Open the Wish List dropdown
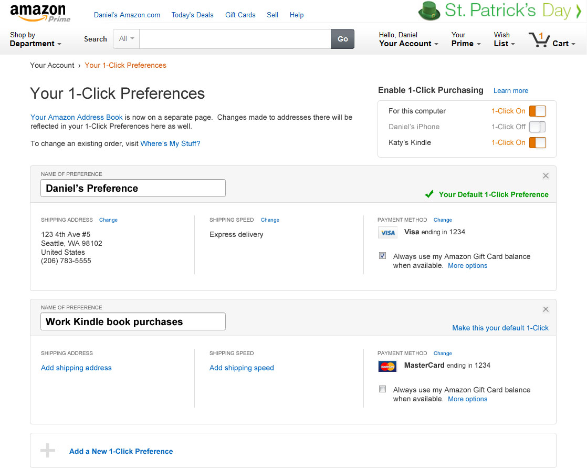 [504, 39]
